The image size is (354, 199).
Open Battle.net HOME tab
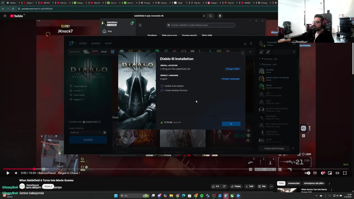point(83,43)
